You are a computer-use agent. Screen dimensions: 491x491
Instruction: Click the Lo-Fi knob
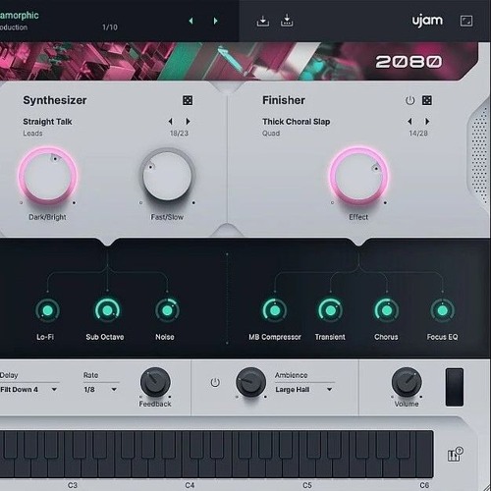click(47, 310)
